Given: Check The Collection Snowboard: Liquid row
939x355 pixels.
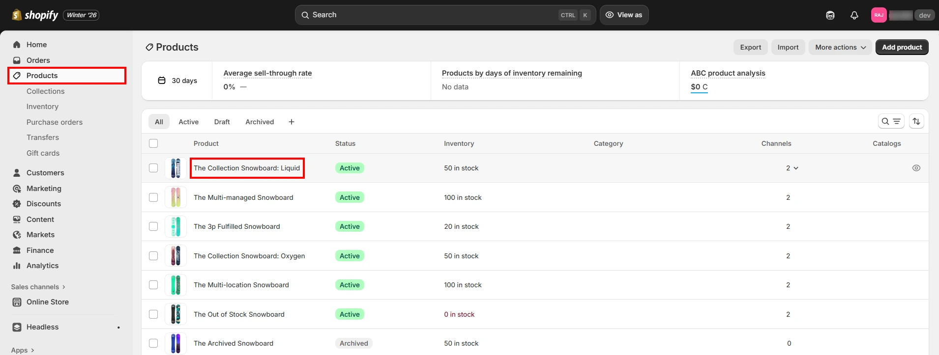Looking at the screenshot, I should [153, 168].
